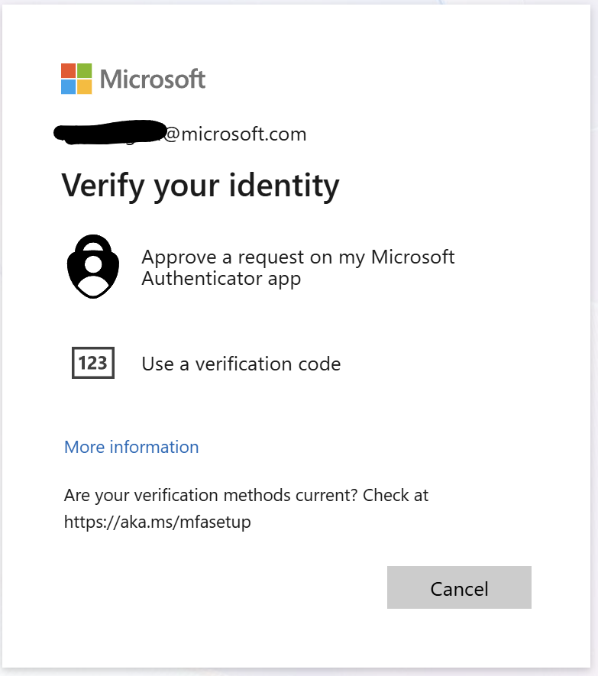598x676 pixels.
Task: Click the Verify your identity heading
Action: coord(201,186)
